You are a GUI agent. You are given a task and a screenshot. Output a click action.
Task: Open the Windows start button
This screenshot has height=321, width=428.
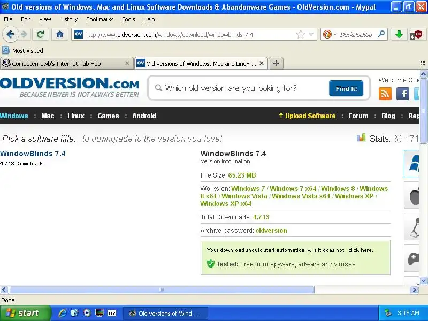[25, 313]
